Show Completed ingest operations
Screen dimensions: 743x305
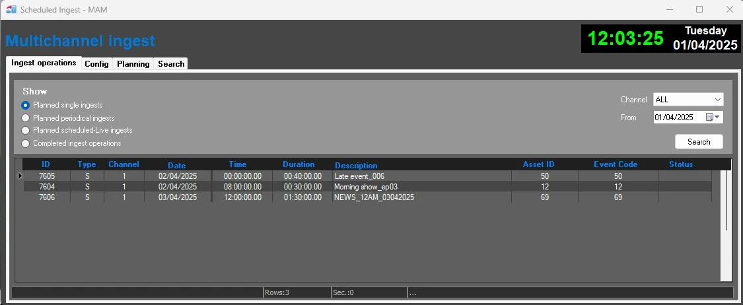tap(26, 143)
